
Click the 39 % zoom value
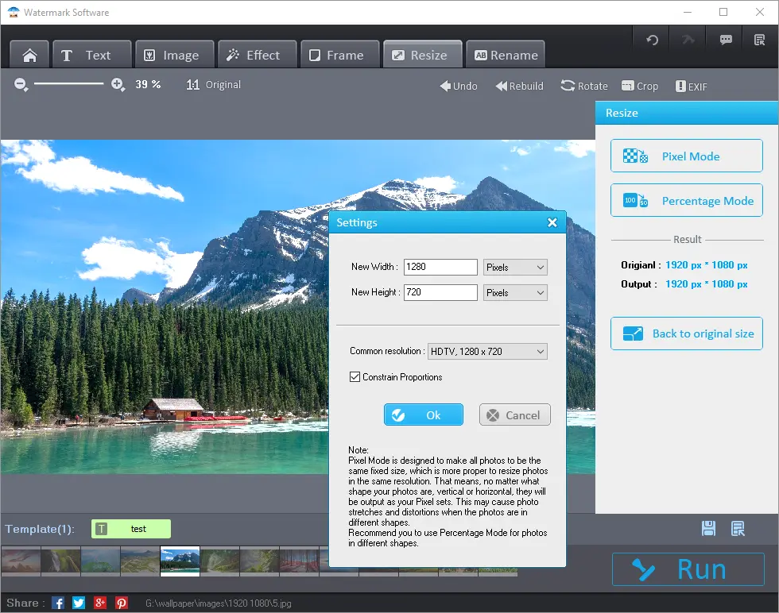[x=148, y=84]
